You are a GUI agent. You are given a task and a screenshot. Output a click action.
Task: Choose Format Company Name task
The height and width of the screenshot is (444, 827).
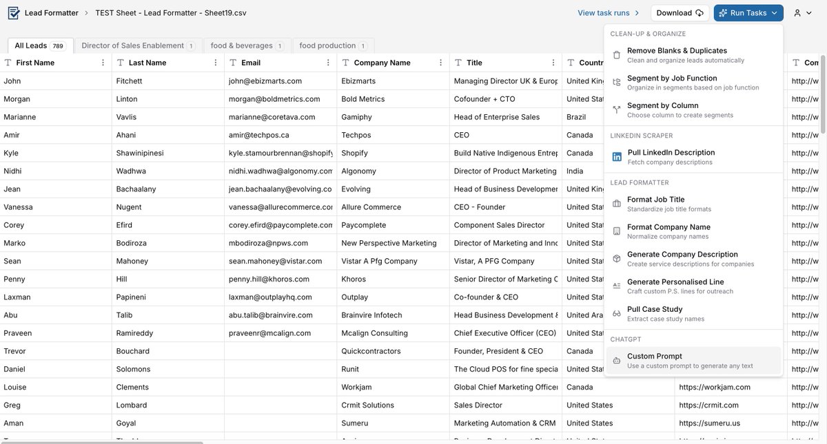[x=693, y=231]
